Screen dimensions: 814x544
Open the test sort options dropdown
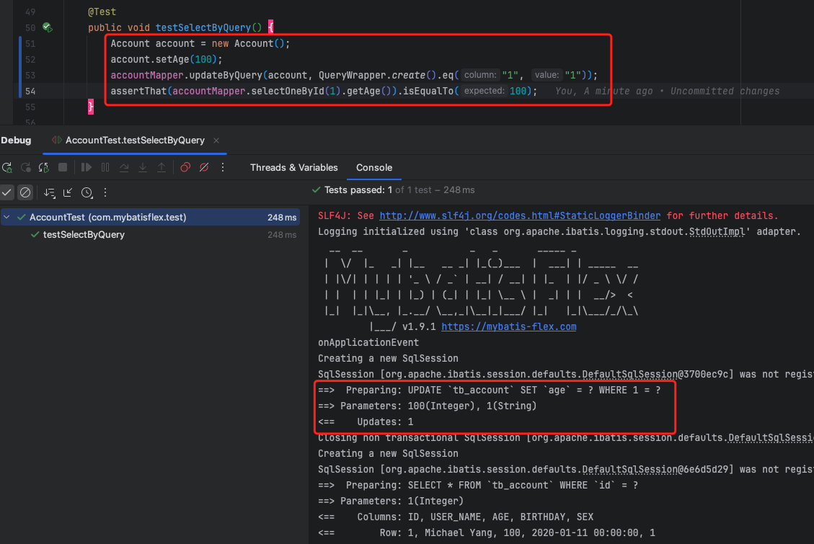(x=49, y=192)
